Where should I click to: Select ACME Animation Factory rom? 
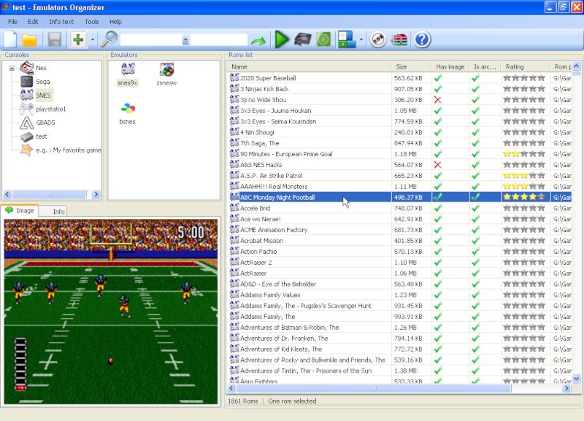pos(274,230)
